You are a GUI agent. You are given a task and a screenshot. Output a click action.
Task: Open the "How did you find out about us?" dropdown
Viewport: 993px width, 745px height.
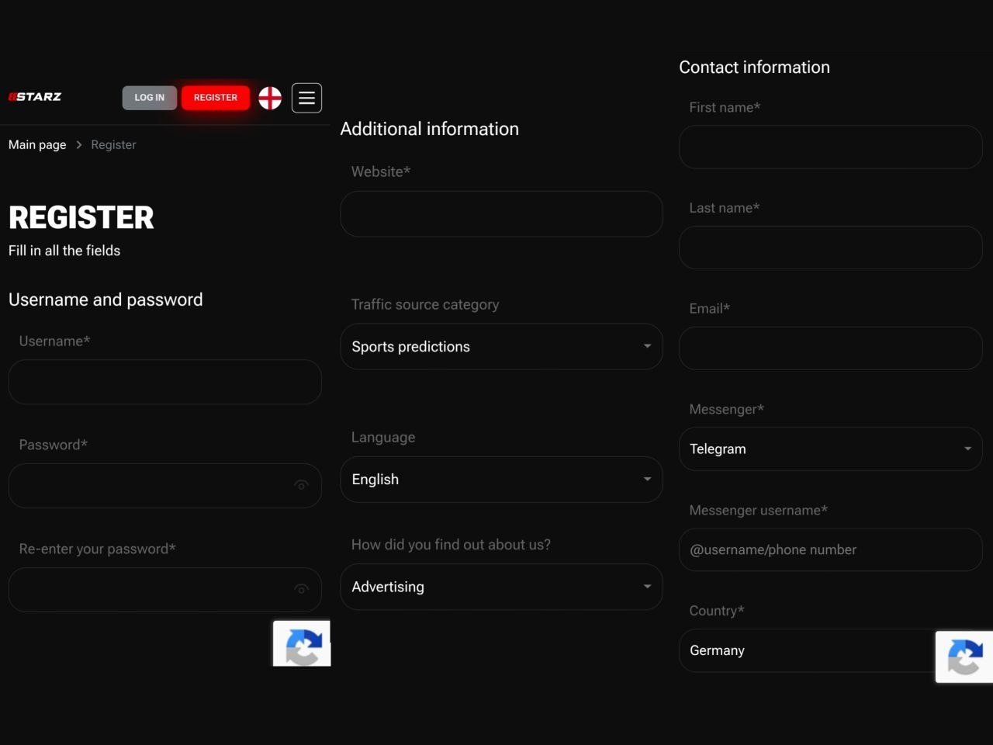[501, 587]
